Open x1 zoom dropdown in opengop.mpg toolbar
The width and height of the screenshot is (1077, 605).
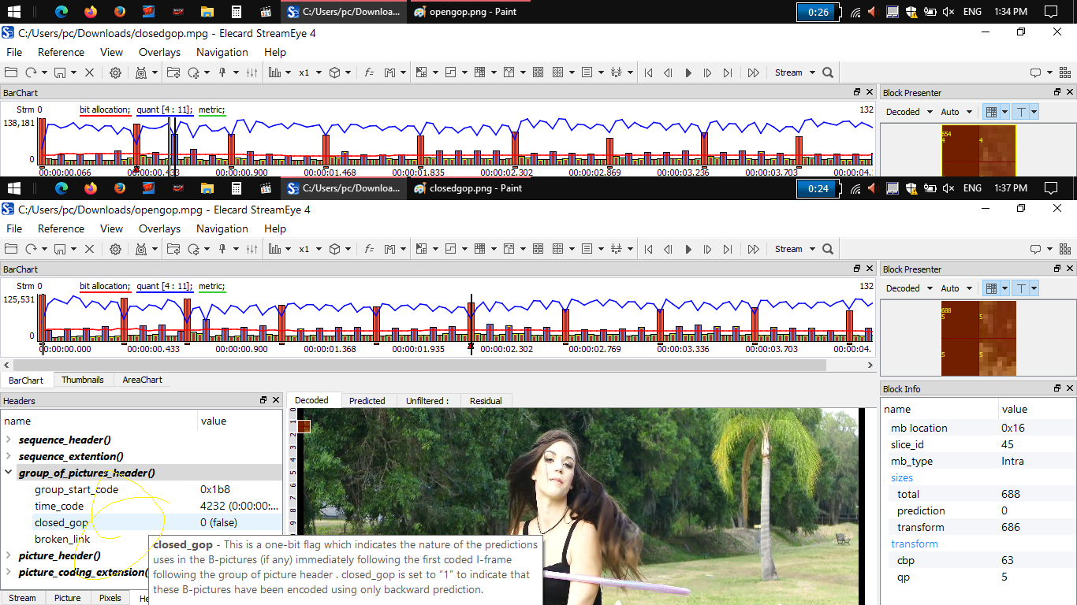(x=310, y=249)
